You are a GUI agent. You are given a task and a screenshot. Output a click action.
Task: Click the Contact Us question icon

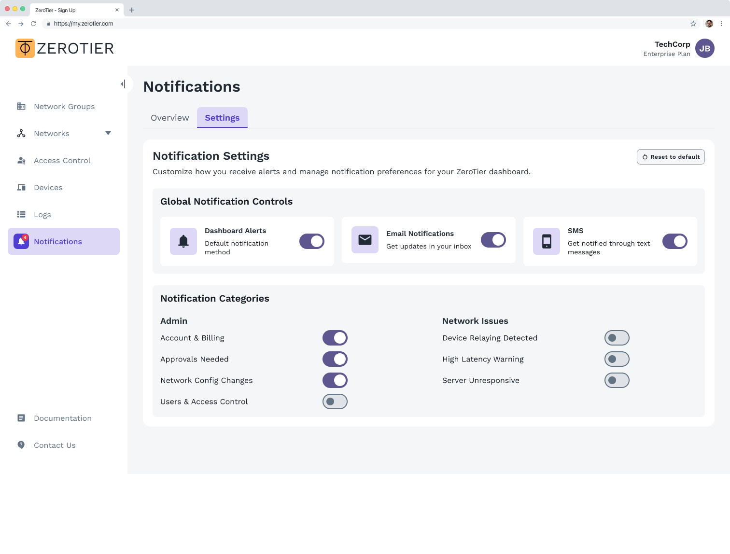point(21,445)
